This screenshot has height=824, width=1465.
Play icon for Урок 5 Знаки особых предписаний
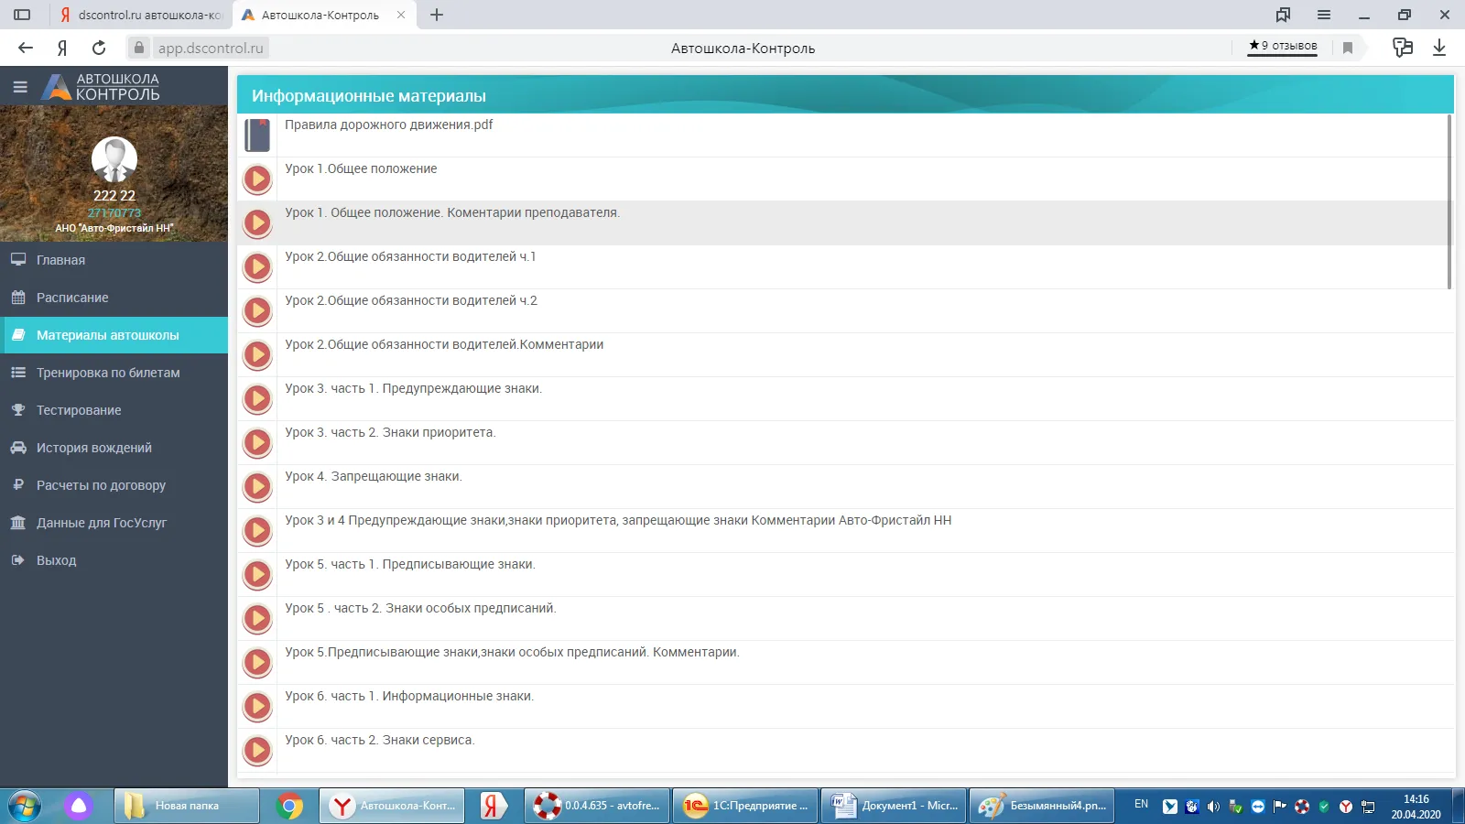click(x=257, y=619)
